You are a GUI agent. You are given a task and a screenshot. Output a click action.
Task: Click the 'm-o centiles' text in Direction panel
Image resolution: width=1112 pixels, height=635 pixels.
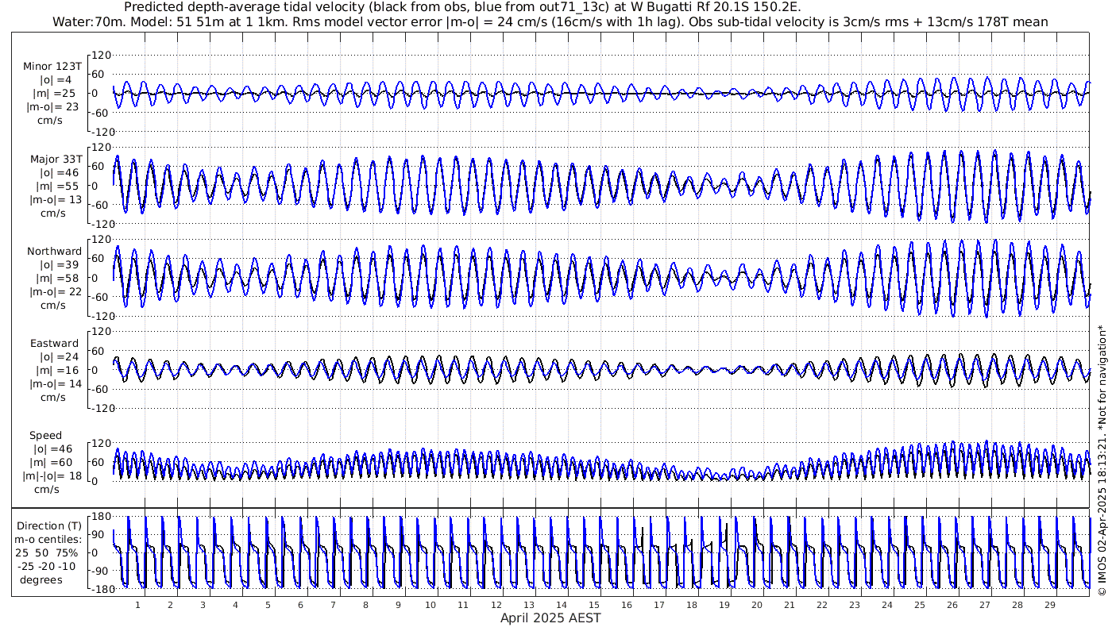(x=48, y=539)
